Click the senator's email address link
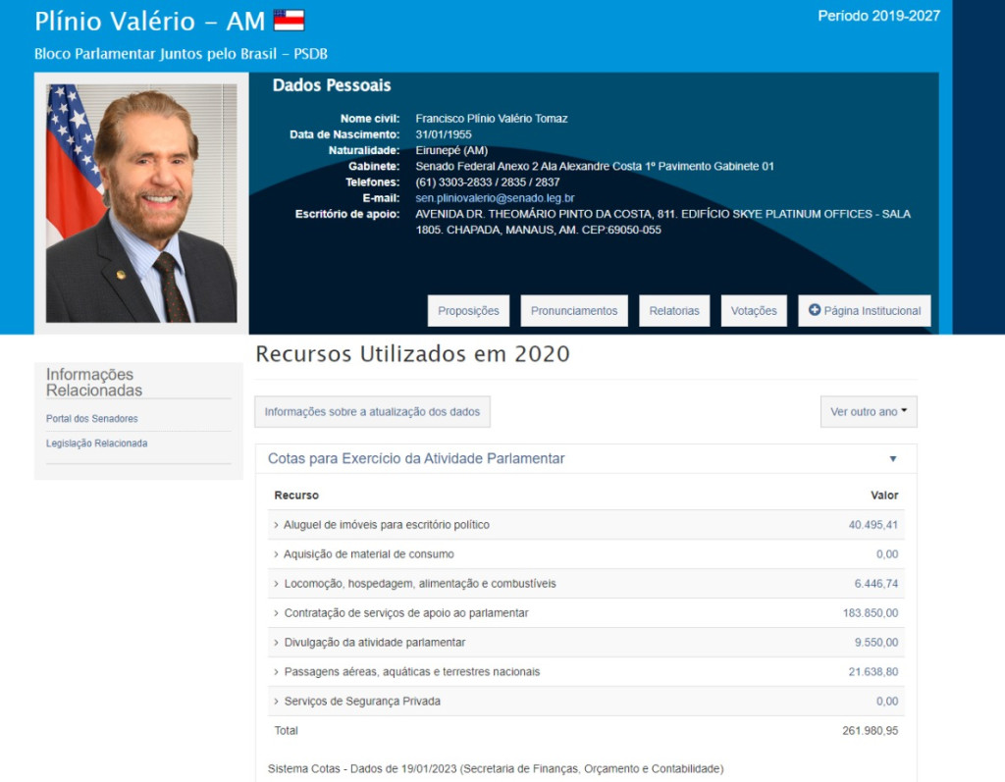This screenshot has height=782, width=1005. (x=495, y=198)
